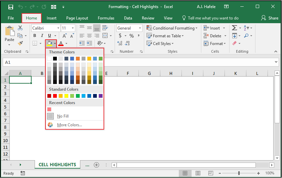
Task: Click the Orientation text angle icon
Action: tap(99, 43)
